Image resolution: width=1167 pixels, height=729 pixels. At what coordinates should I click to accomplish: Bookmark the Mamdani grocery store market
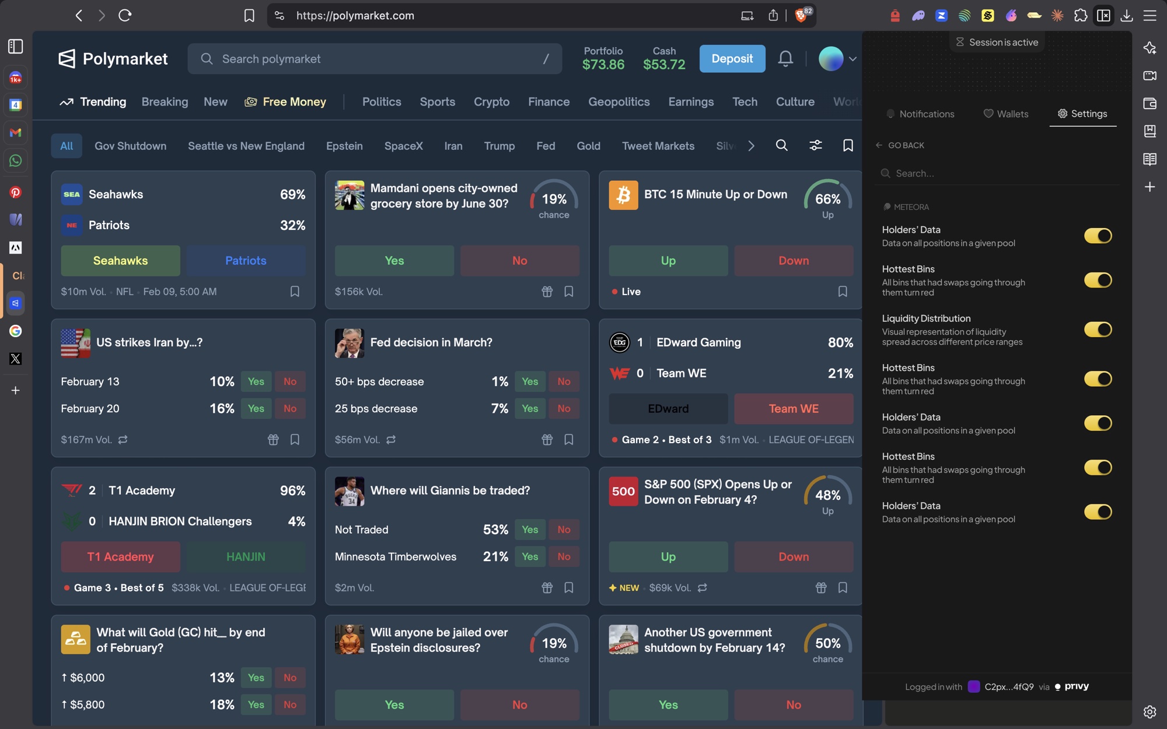click(x=568, y=291)
